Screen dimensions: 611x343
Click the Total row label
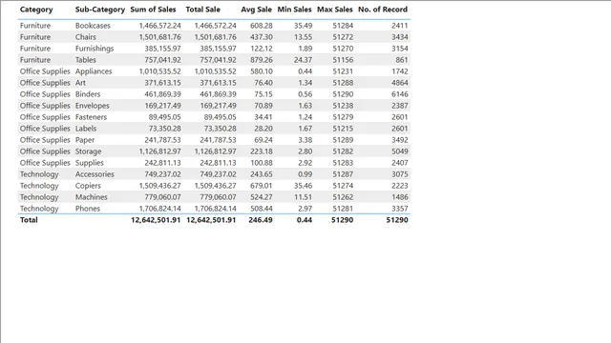pyautogui.click(x=29, y=220)
